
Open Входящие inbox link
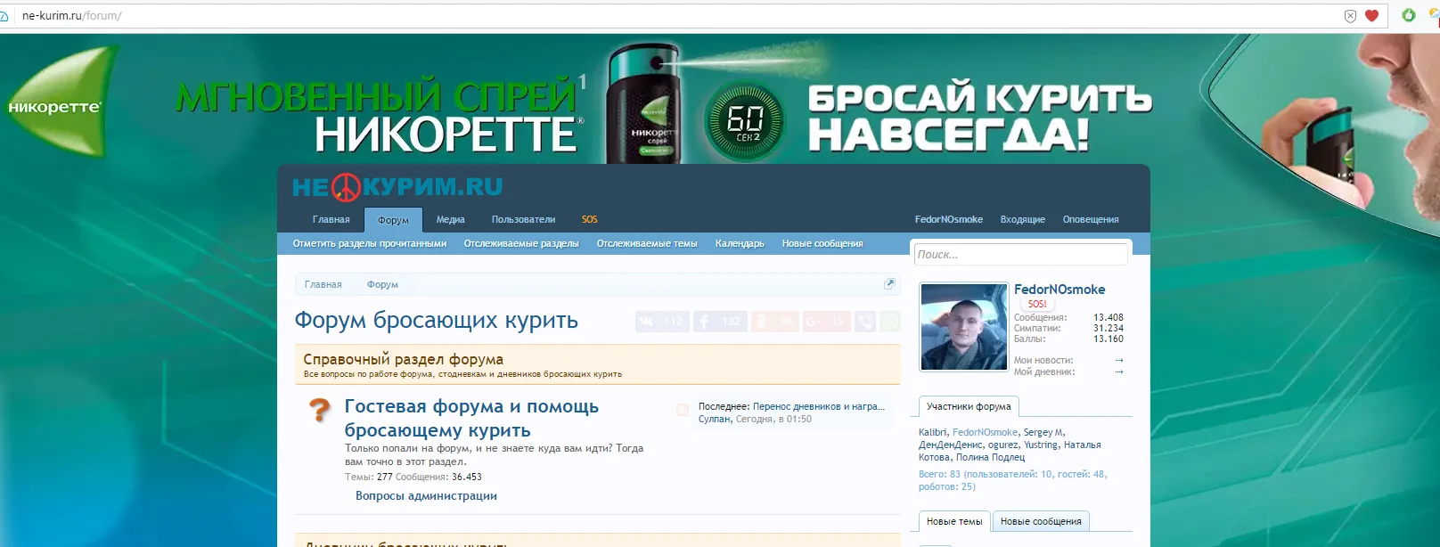click(1022, 219)
